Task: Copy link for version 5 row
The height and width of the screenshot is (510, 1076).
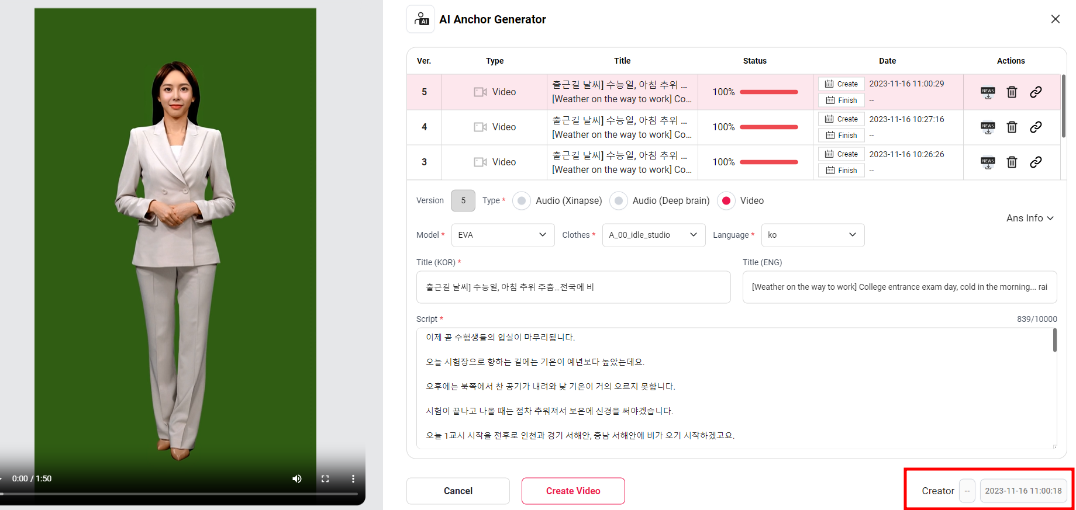Action: click(x=1036, y=92)
